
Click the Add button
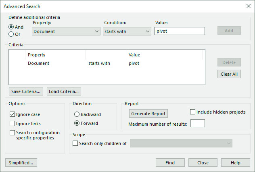[229, 31]
